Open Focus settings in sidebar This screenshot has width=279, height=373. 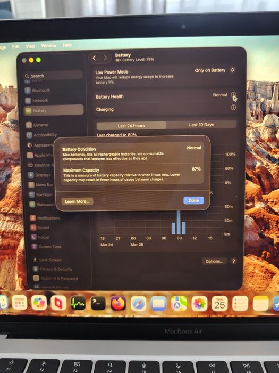point(40,237)
